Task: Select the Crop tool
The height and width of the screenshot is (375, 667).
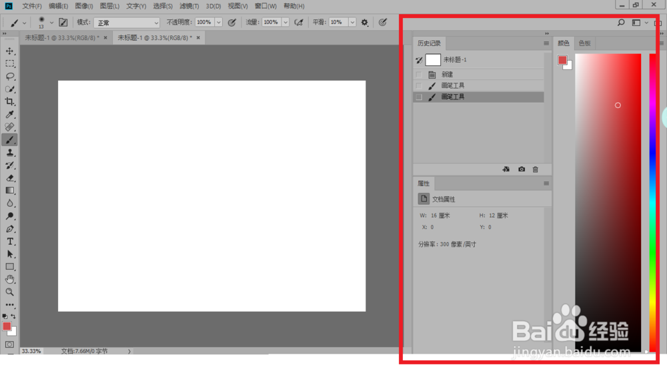Action: coord(9,101)
